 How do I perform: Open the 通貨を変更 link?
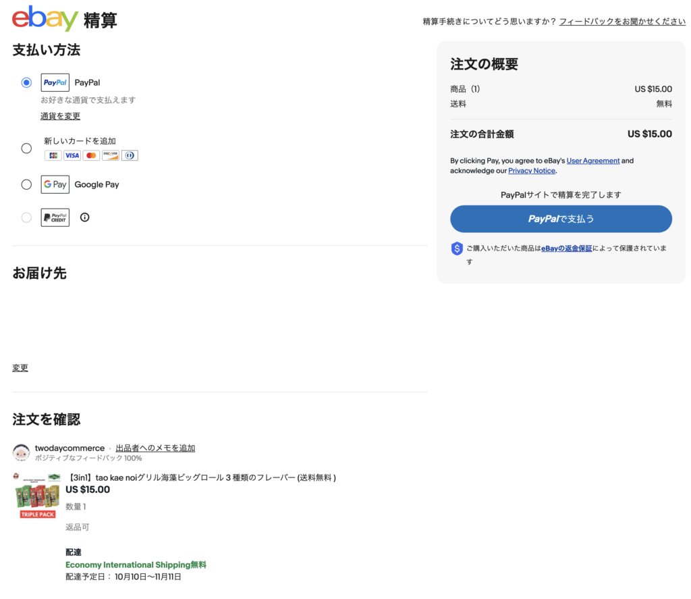60,116
